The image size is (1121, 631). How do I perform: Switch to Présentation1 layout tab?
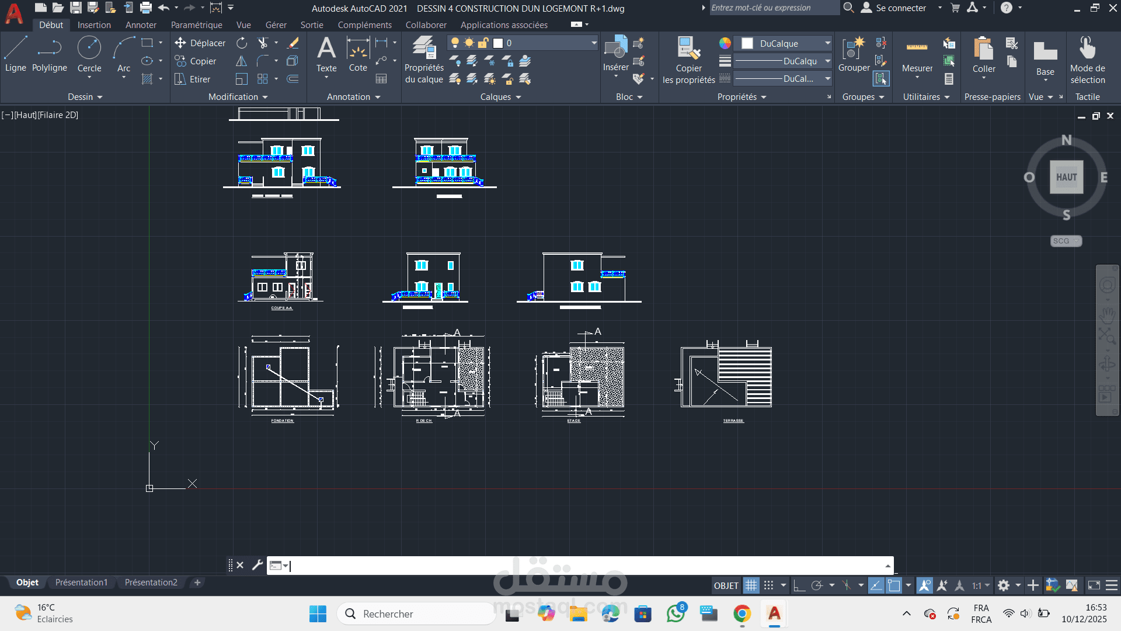(x=81, y=583)
